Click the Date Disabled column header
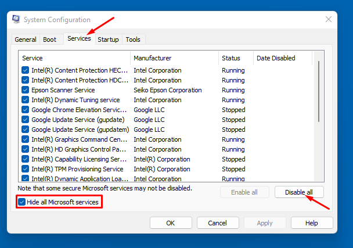353x248 pixels. [282, 58]
